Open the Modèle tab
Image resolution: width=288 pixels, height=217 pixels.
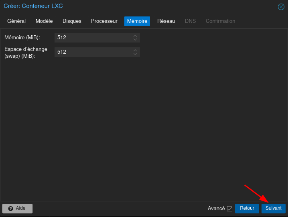pyautogui.click(x=44, y=21)
